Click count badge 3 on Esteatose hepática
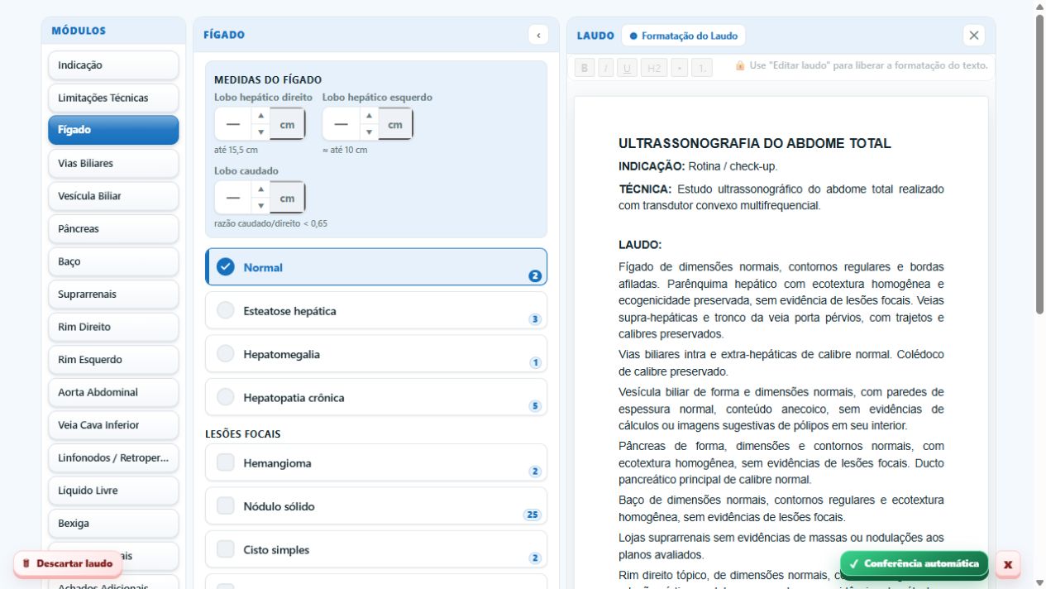Image resolution: width=1046 pixels, height=589 pixels. [535, 319]
